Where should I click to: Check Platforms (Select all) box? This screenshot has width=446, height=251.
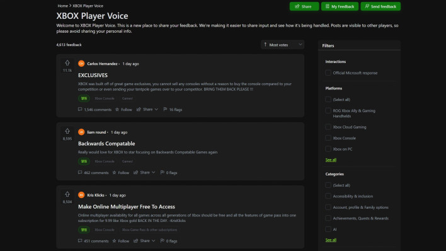(328, 100)
